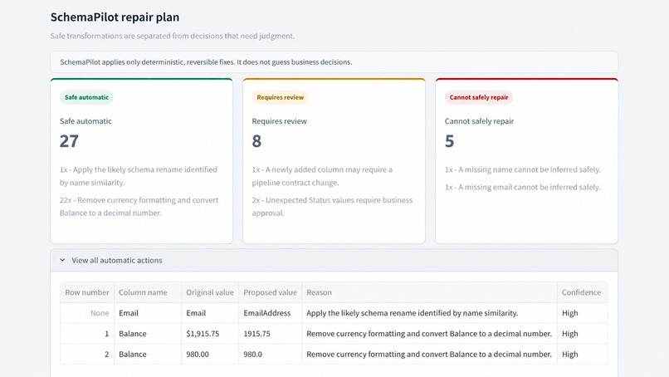The height and width of the screenshot is (377, 669).
Task: Click the High confidence cell in row 1
Action: tap(582, 334)
